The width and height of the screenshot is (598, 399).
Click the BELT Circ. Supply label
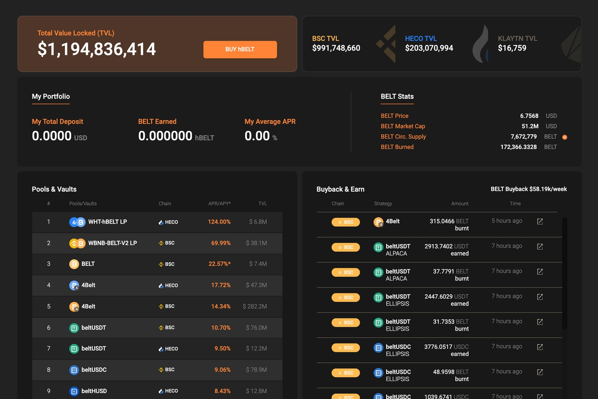point(403,137)
